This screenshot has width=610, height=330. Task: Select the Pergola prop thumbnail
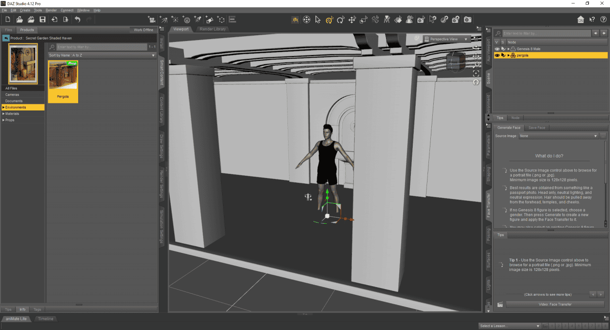tap(63, 75)
